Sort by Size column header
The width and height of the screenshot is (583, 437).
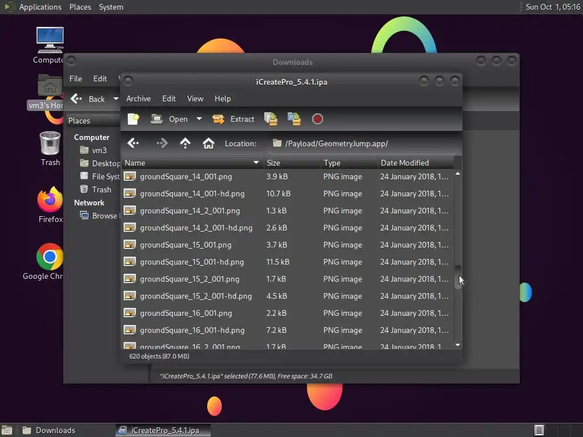click(292, 163)
